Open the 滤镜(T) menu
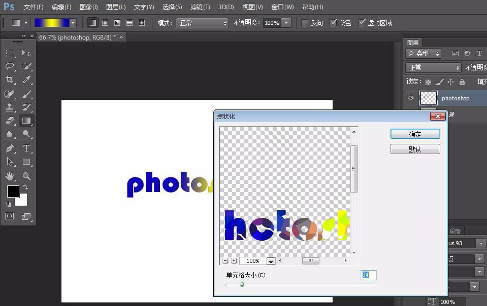The image size is (487, 306). (200, 7)
